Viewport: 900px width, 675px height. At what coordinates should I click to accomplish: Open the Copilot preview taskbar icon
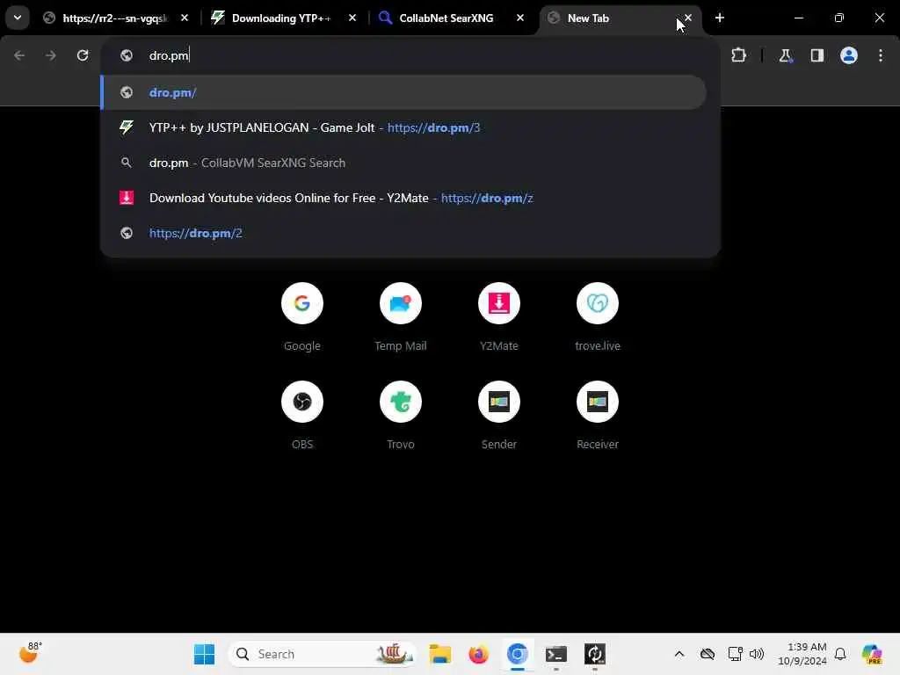point(871,654)
